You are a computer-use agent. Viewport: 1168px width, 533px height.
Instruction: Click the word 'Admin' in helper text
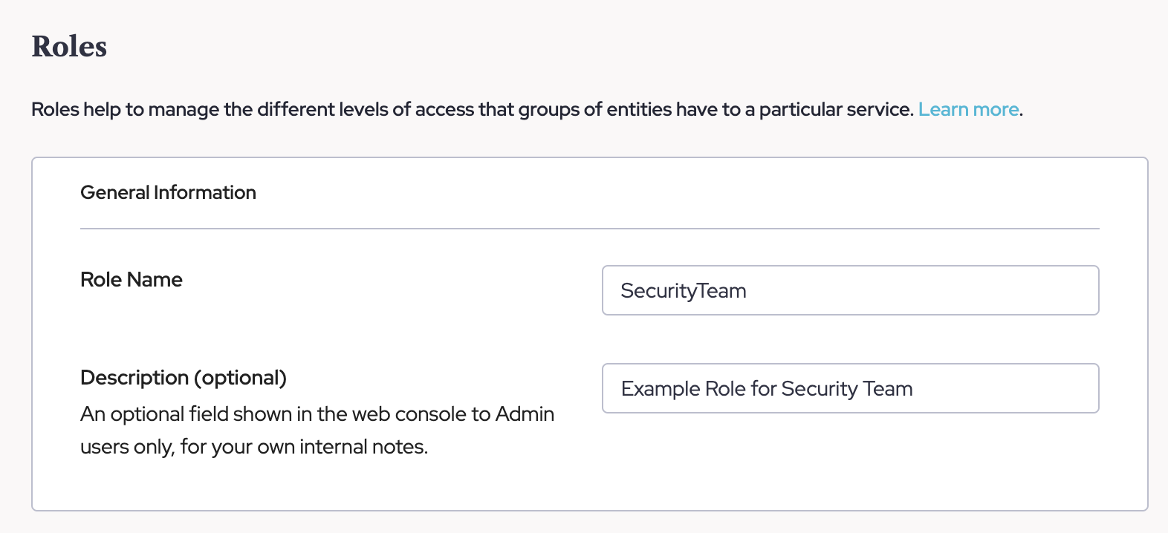click(525, 414)
